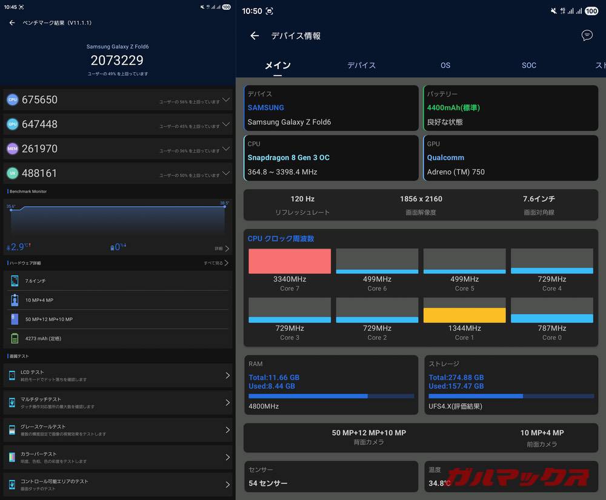Click the battery 100 indicator in right status bar
This screenshot has width=606, height=500.
(591, 11)
